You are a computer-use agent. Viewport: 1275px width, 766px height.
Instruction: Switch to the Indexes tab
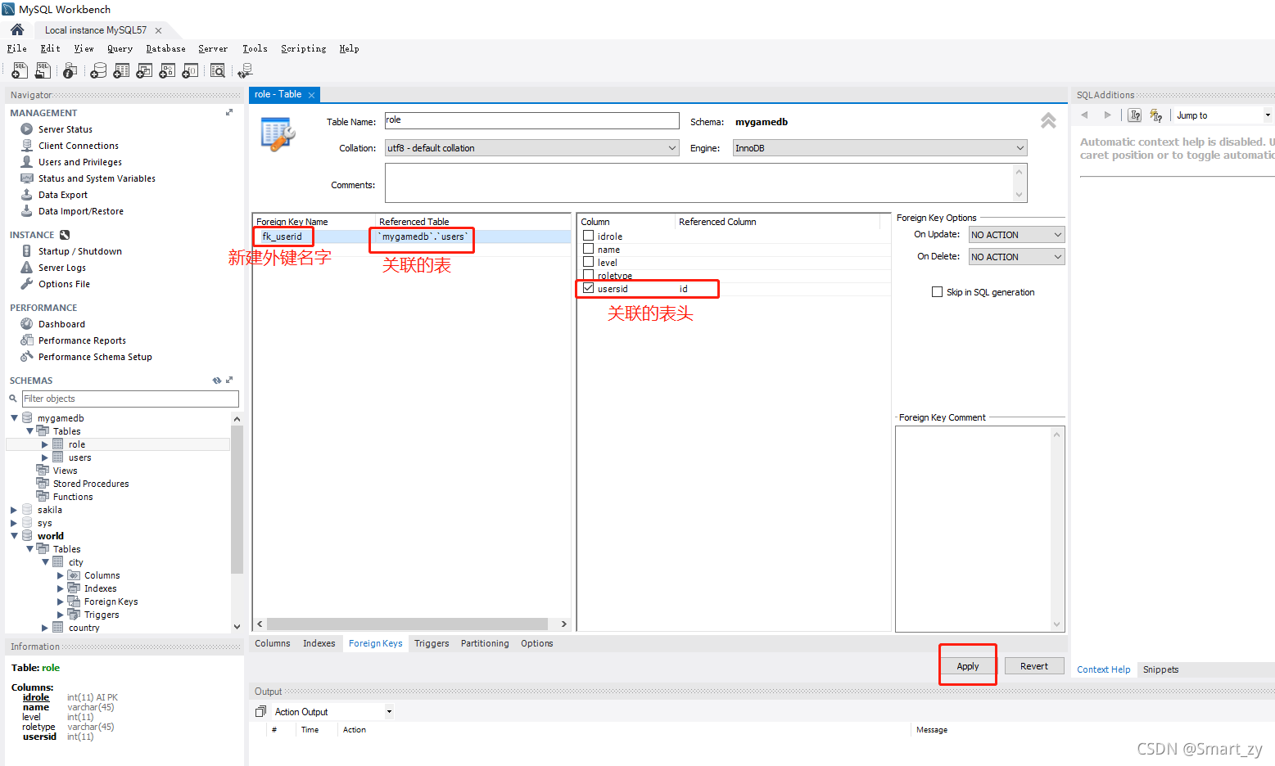click(319, 643)
